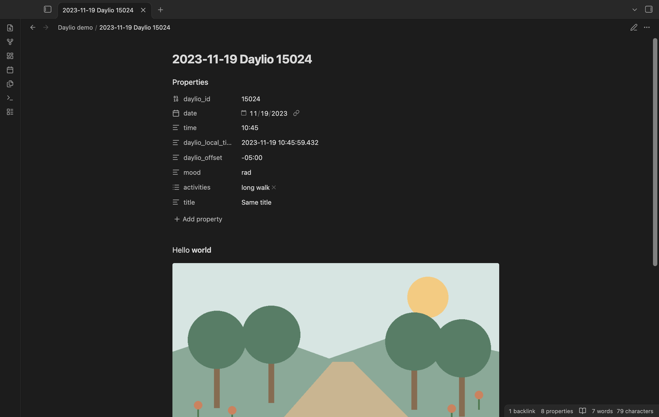Open a new tab with plus icon
Screen dimensions: 659x417
click(160, 10)
